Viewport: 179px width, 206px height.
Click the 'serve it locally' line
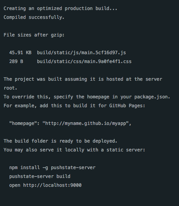(x=74, y=150)
